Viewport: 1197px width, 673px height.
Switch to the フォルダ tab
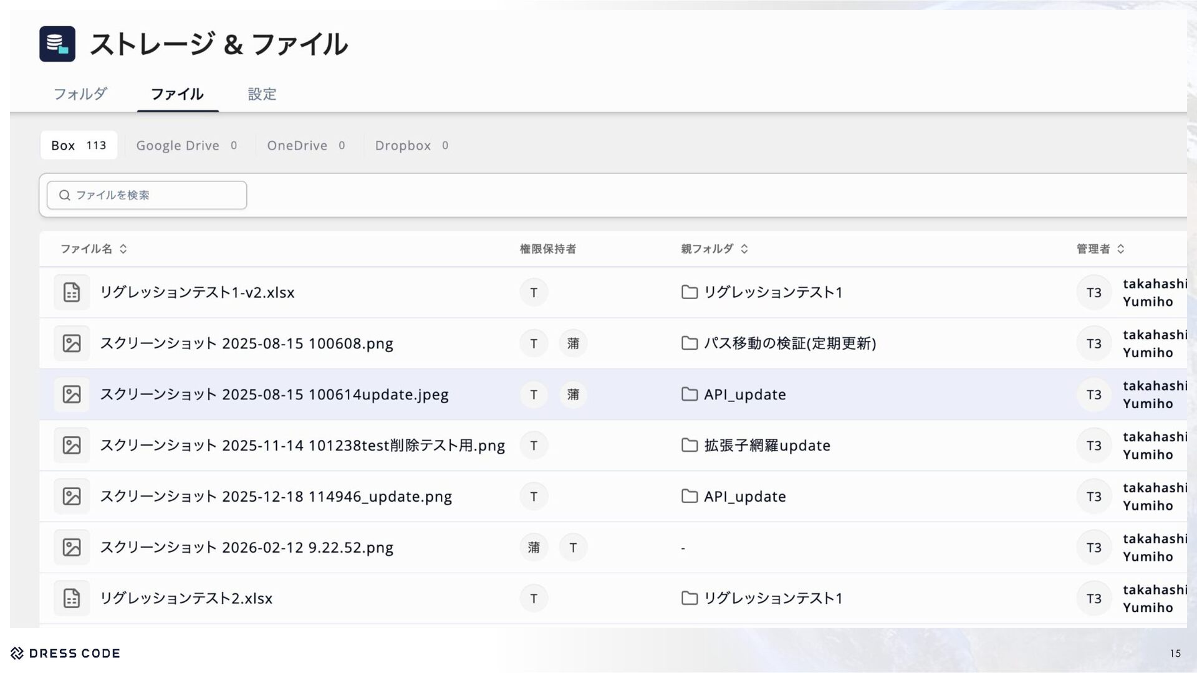point(80,94)
